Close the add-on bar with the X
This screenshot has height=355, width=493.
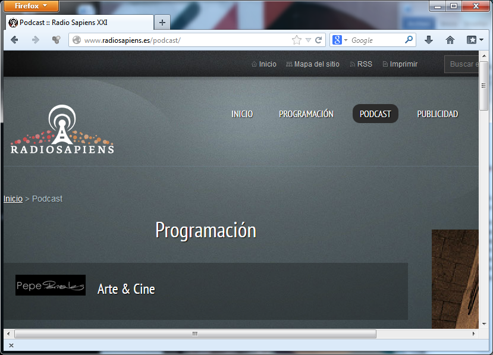[x=11, y=345]
